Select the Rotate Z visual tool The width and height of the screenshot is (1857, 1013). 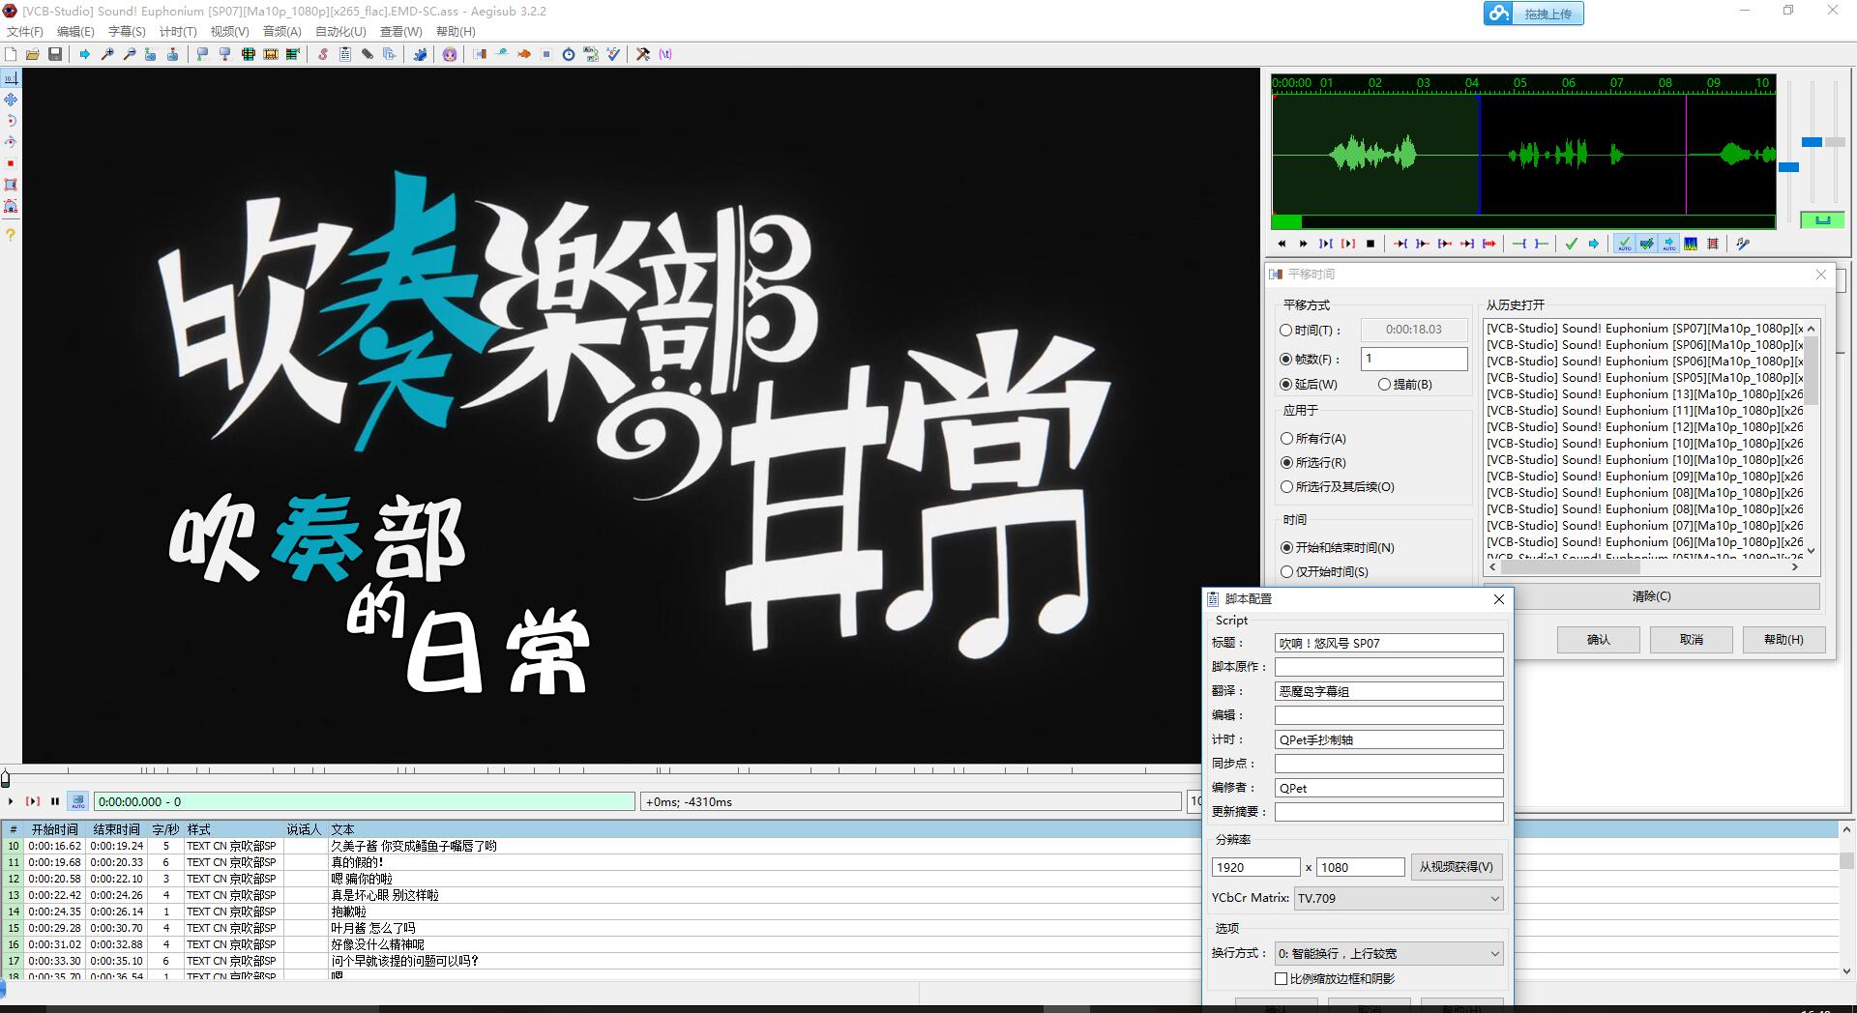(x=11, y=121)
